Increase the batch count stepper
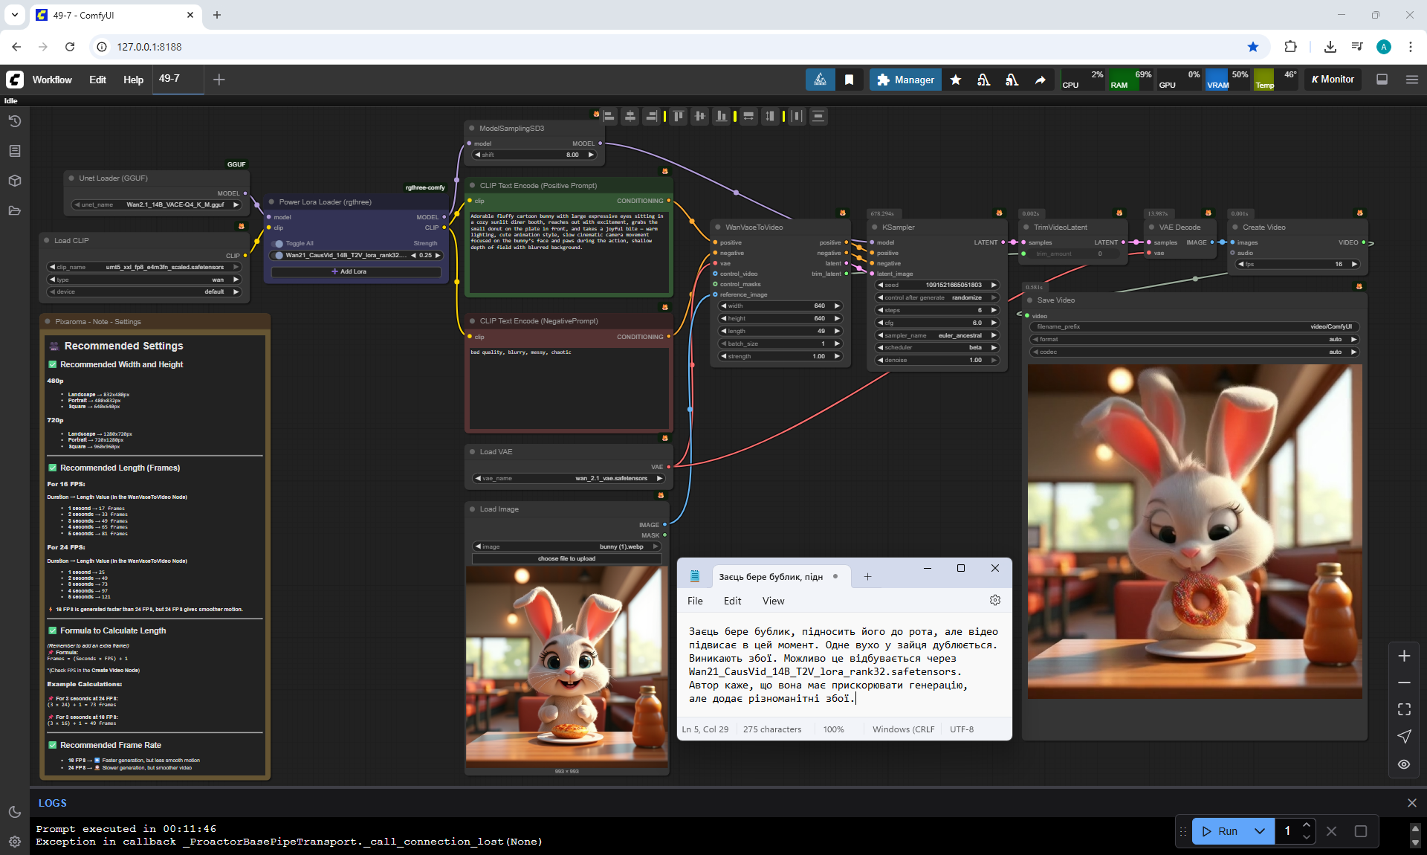This screenshot has height=855, width=1427. (x=1307, y=825)
